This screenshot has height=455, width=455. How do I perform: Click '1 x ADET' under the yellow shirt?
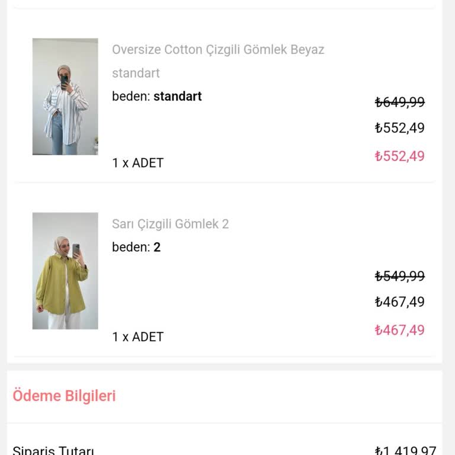(x=137, y=337)
